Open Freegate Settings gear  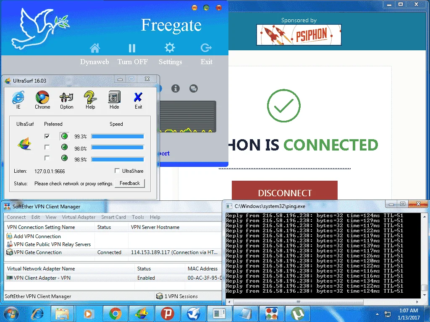click(x=170, y=54)
